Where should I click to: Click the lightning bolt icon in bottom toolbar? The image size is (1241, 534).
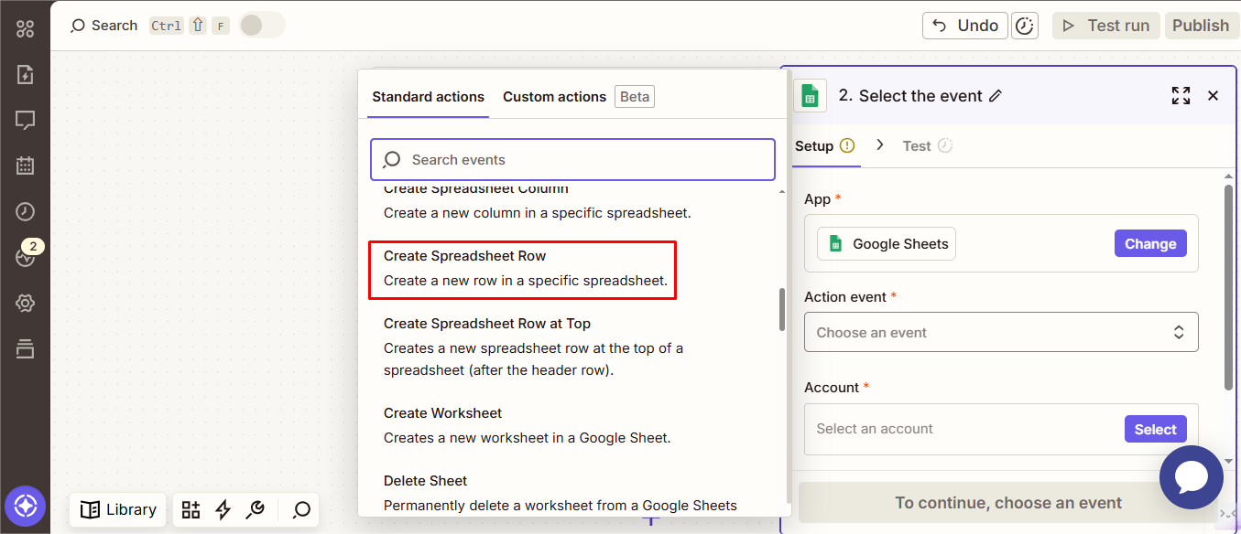pos(223,509)
